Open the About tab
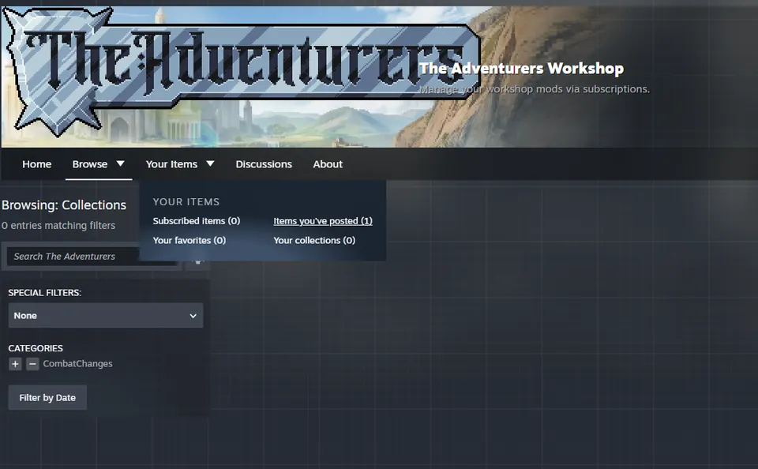The width and height of the screenshot is (758, 469). [x=328, y=164]
